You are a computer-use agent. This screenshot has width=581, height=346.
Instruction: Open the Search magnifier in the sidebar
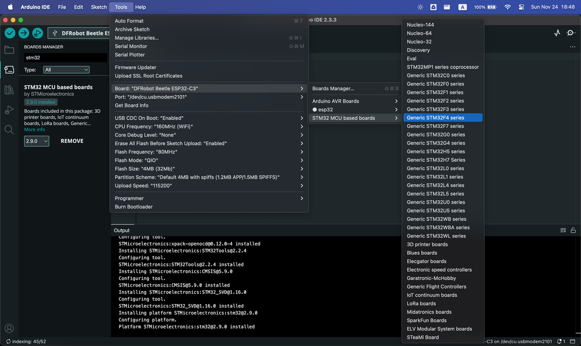(x=9, y=129)
